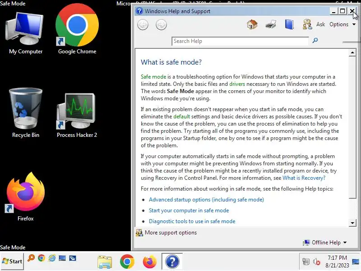The width and height of the screenshot is (361, 271).
Task: Go back in Help and Support
Action: (x=143, y=25)
